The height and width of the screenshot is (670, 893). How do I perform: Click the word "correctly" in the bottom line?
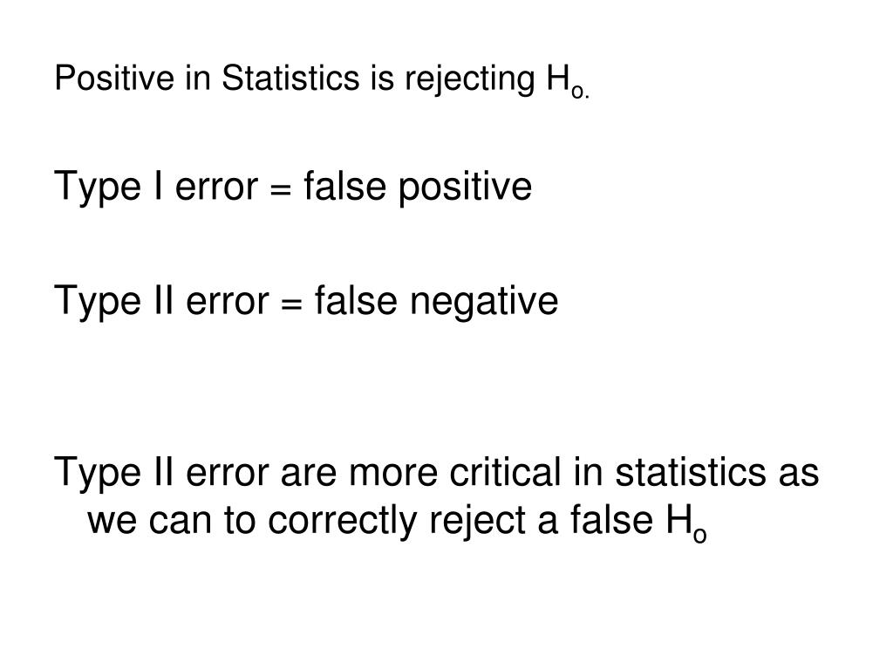[343, 522]
